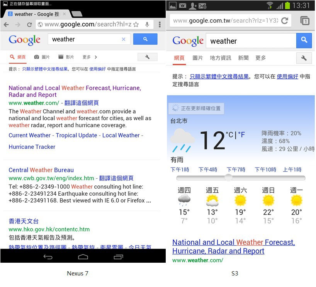The width and height of the screenshot is (316, 287).
Task: Open 只顯示繁體中文搜尋結果 link on Nexus 7
Action: [x=45, y=69]
